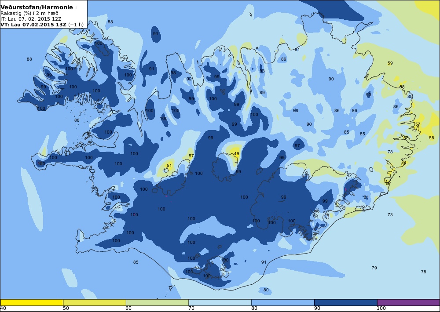Click the legend scale label '40'
The image size is (440, 312).
click(3, 308)
